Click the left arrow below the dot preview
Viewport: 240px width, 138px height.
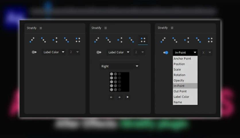tap(111, 97)
